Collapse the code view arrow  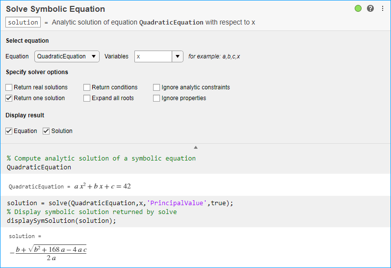196,147
